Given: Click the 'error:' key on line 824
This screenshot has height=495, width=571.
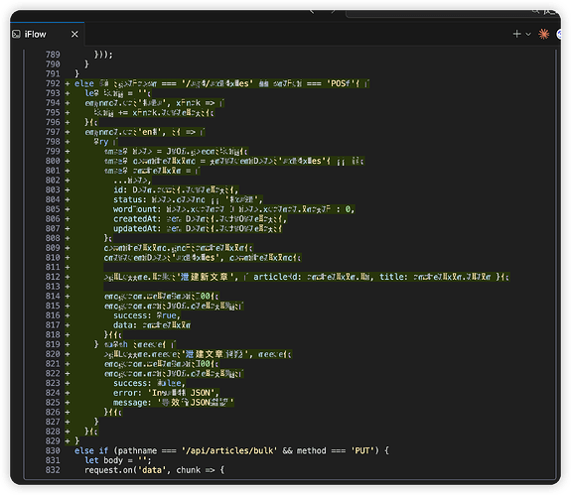Looking at the screenshot, I should point(127,393).
